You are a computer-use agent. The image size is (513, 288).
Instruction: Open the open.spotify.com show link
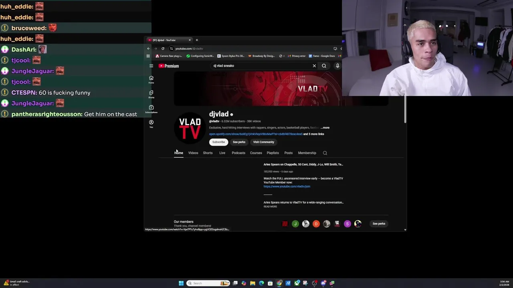tap(256, 134)
